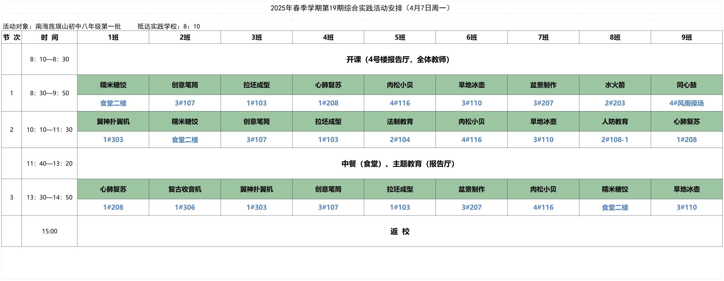
Task: Click the 中餐（食堂）、主题教育 merged cell
Action: tap(399, 164)
